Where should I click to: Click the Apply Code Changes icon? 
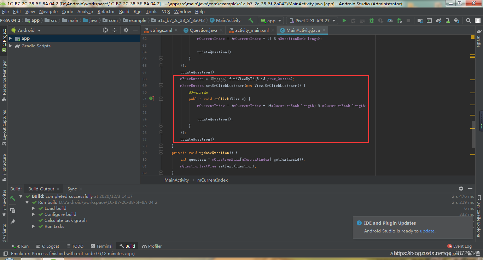click(362, 20)
